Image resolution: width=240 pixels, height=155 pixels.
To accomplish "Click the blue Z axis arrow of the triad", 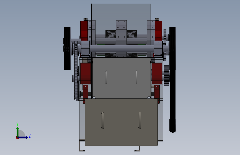I will [23, 137].
